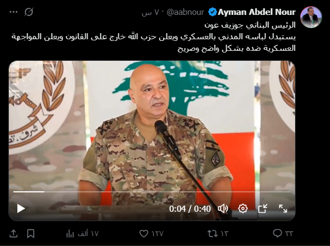The width and height of the screenshot is (330, 246).
Task: Open Ayman Abdel Nour display name link
Action: (257, 12)
